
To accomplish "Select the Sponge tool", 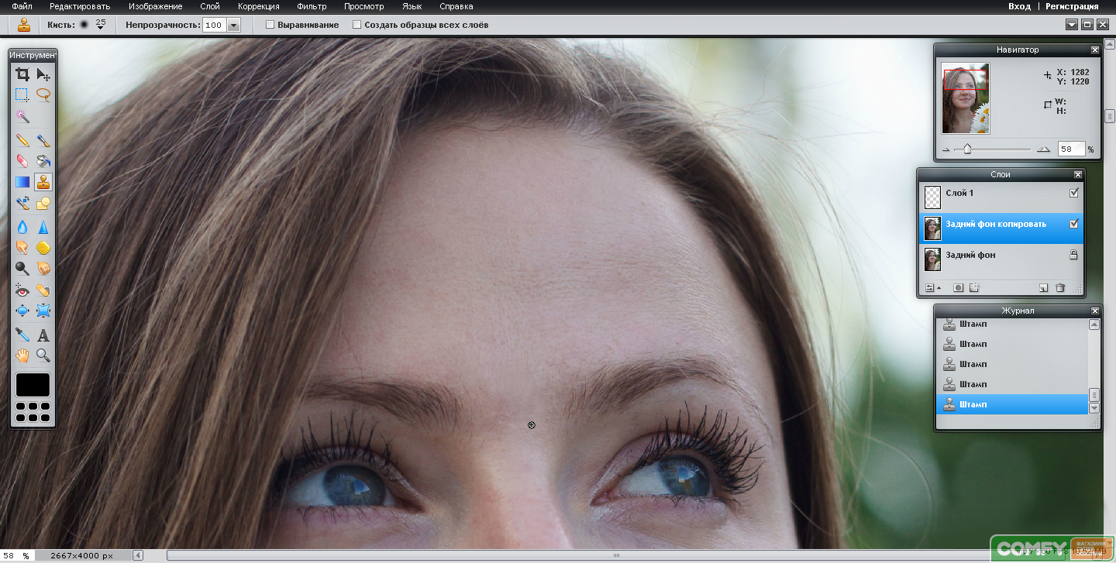I will coord(43,248).
